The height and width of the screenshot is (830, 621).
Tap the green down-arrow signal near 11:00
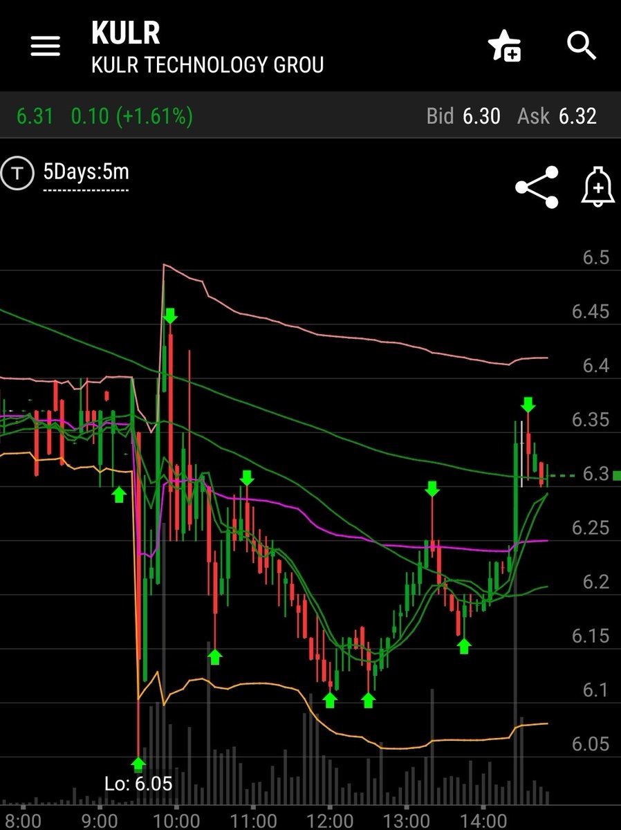pos(247,477)
